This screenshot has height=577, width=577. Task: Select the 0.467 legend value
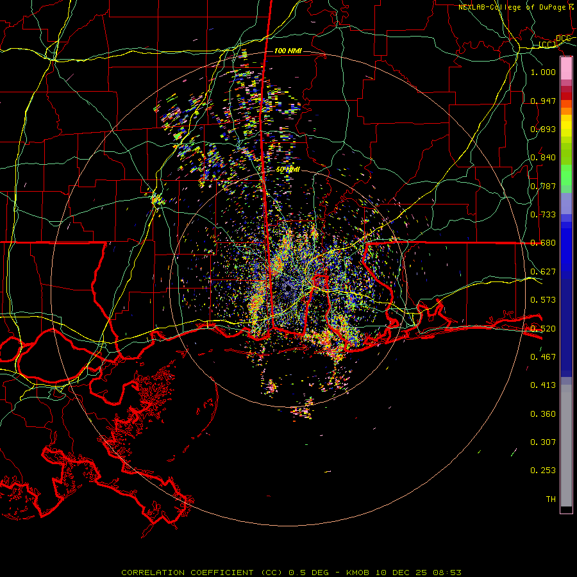tap(543, 357)
